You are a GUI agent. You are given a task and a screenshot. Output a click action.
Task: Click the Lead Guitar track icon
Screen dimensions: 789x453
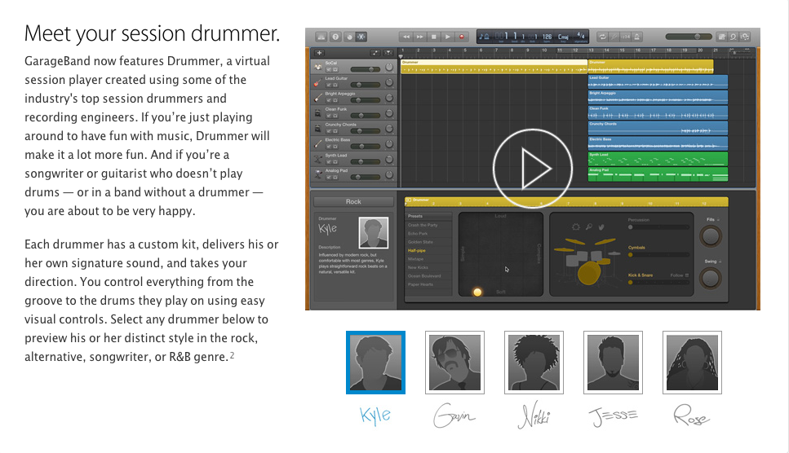[316, 82]
